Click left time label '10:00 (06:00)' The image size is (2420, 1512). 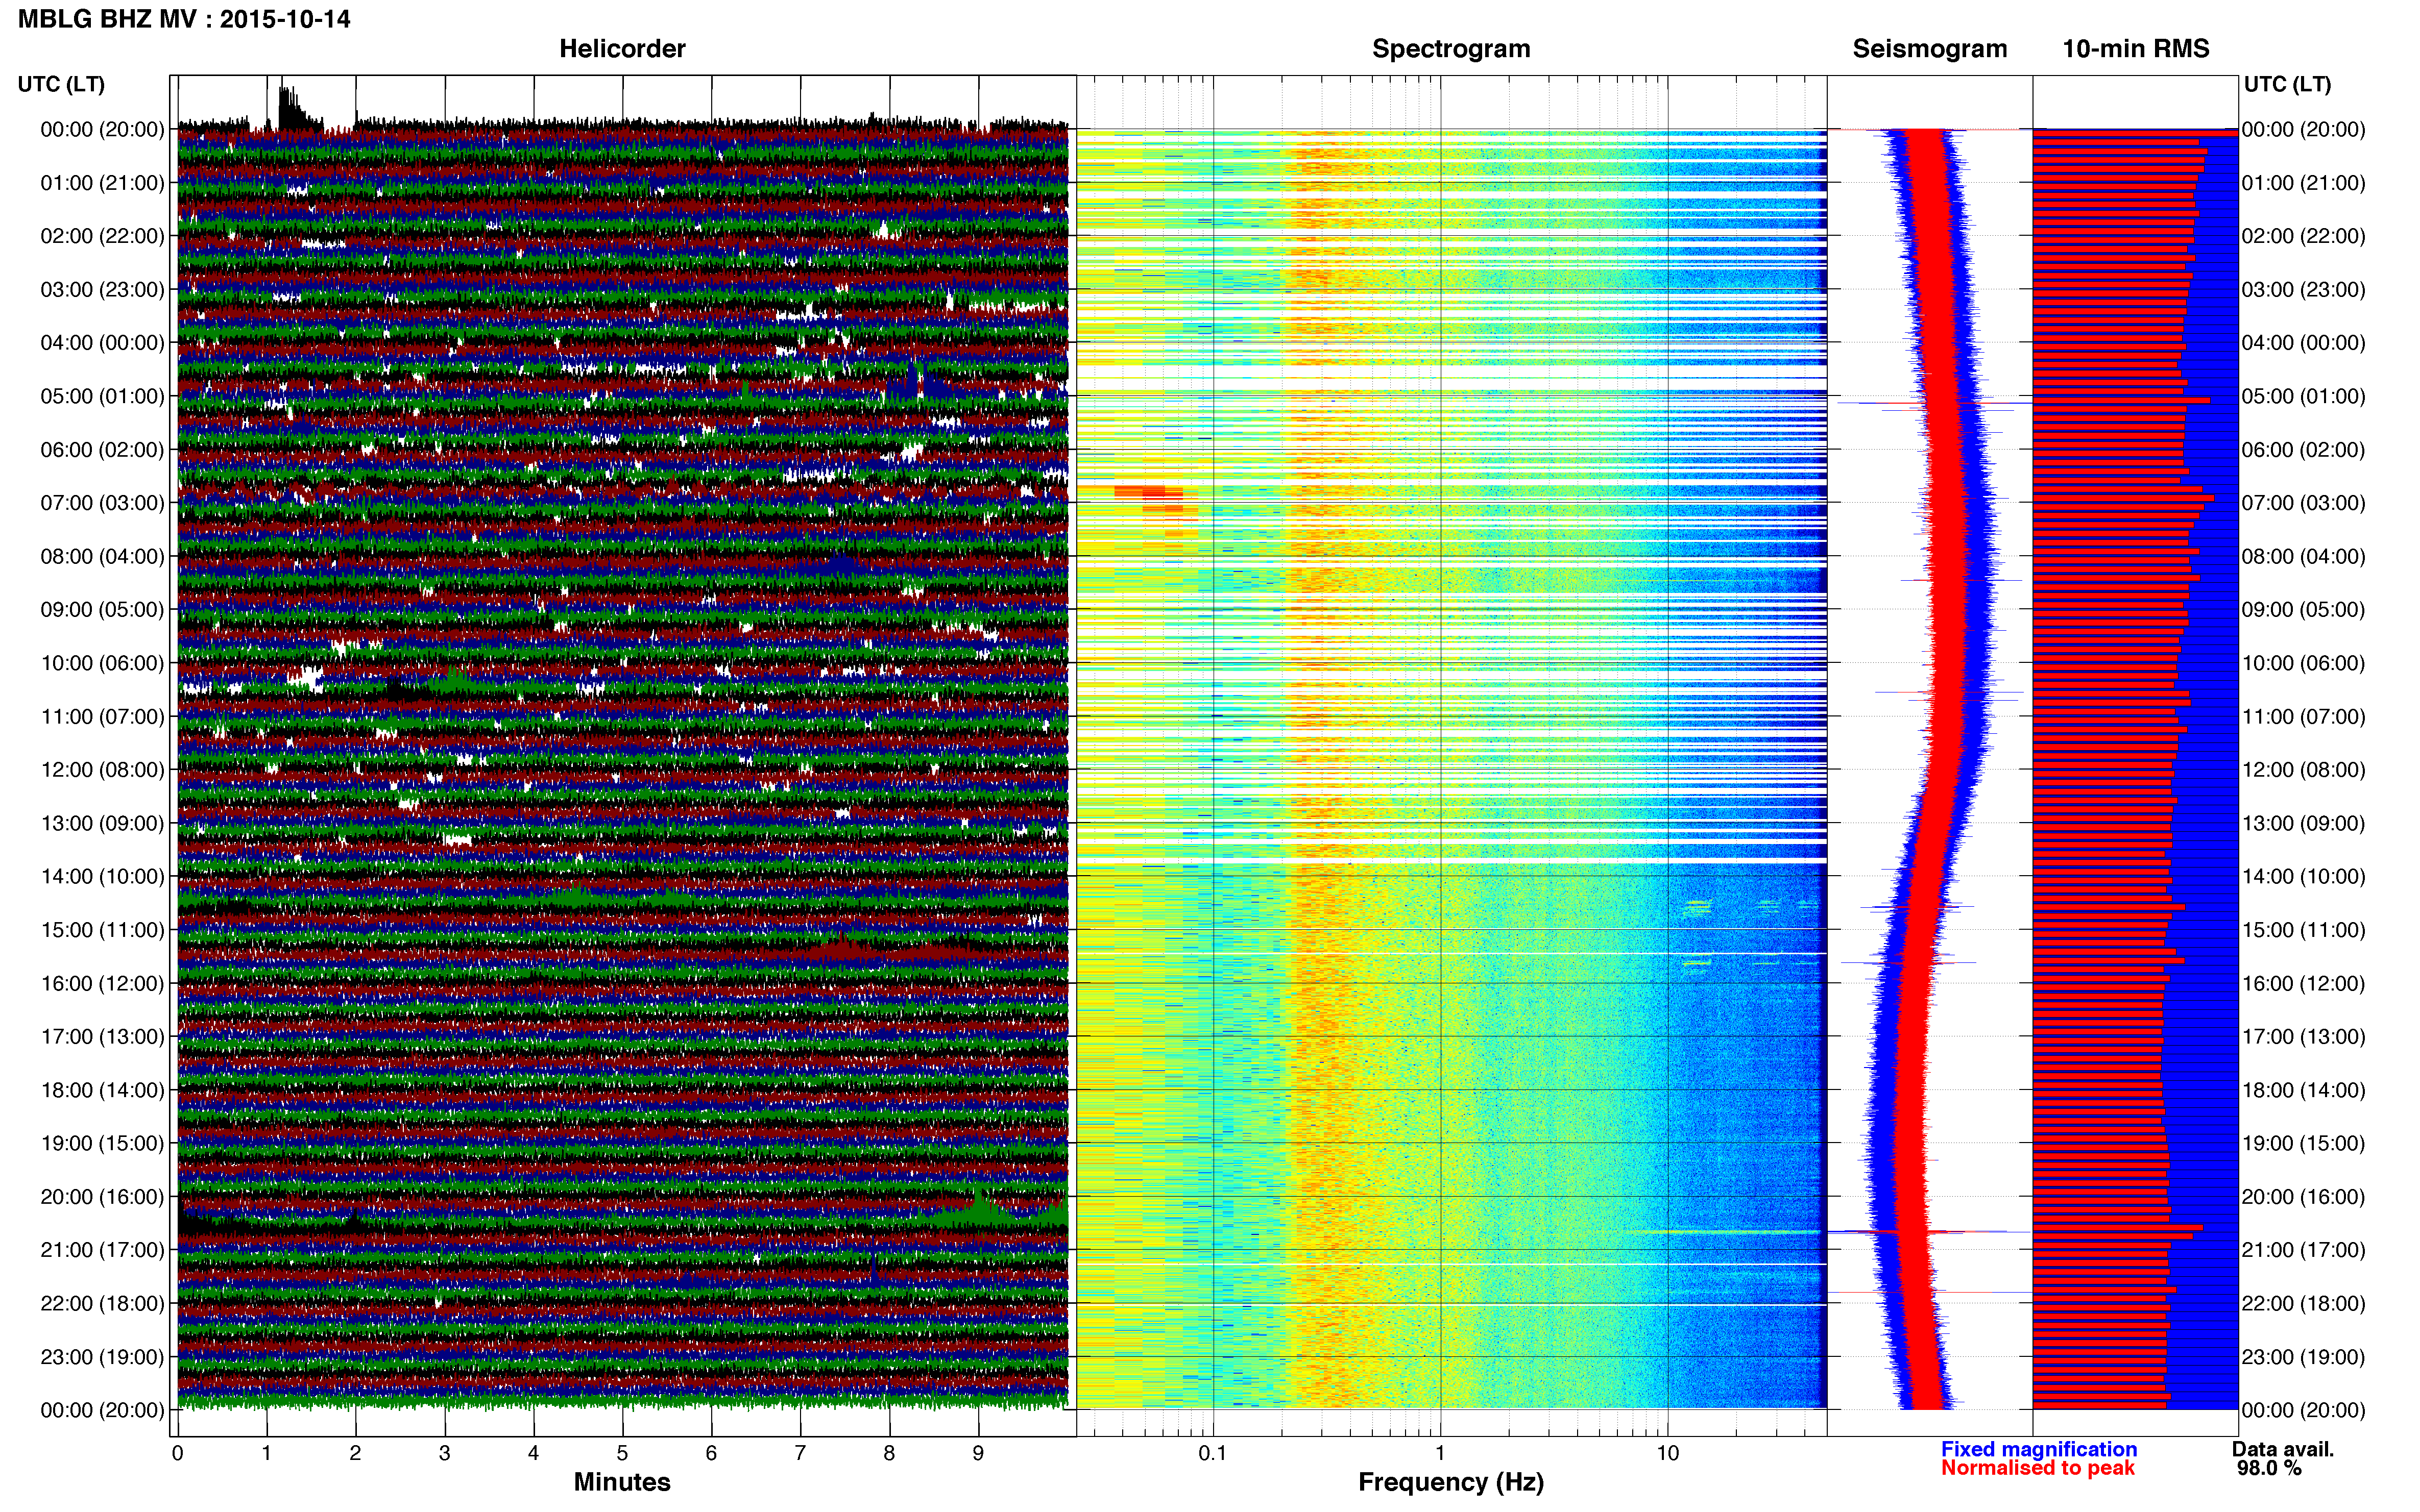pyautogui.click(x=102, y=663)
